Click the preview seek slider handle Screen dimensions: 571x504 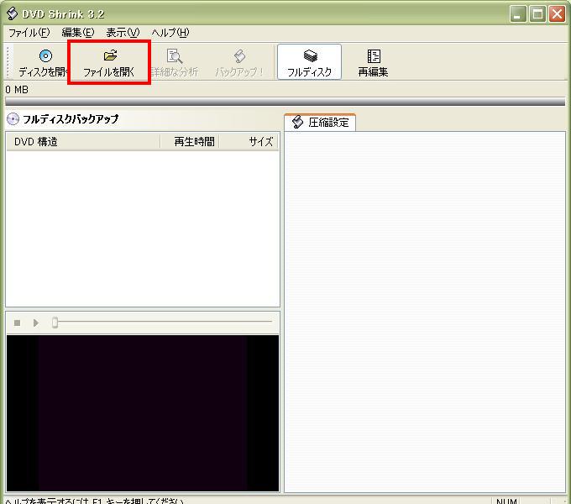click(55, 323)
